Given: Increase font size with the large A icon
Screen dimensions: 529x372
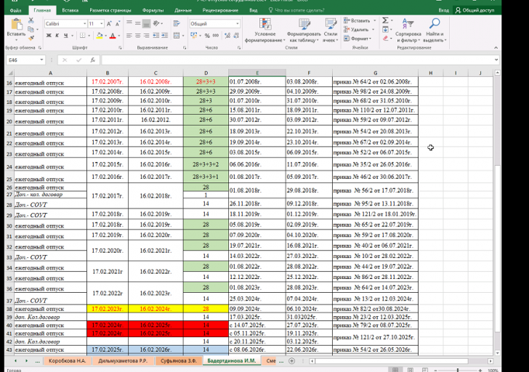Looking at the screenshot, I should [x=109, y=24].
